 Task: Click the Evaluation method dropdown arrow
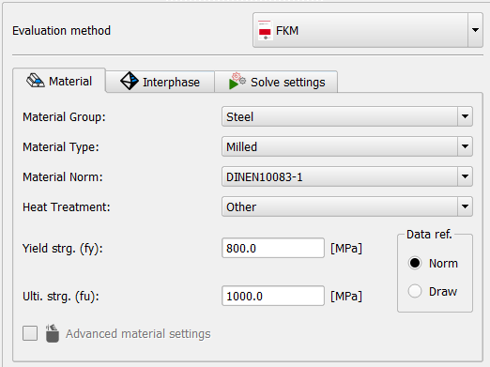tap(475, 30)
